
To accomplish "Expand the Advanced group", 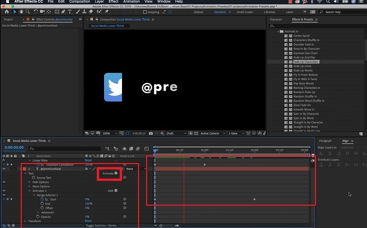I will [38, 212].
